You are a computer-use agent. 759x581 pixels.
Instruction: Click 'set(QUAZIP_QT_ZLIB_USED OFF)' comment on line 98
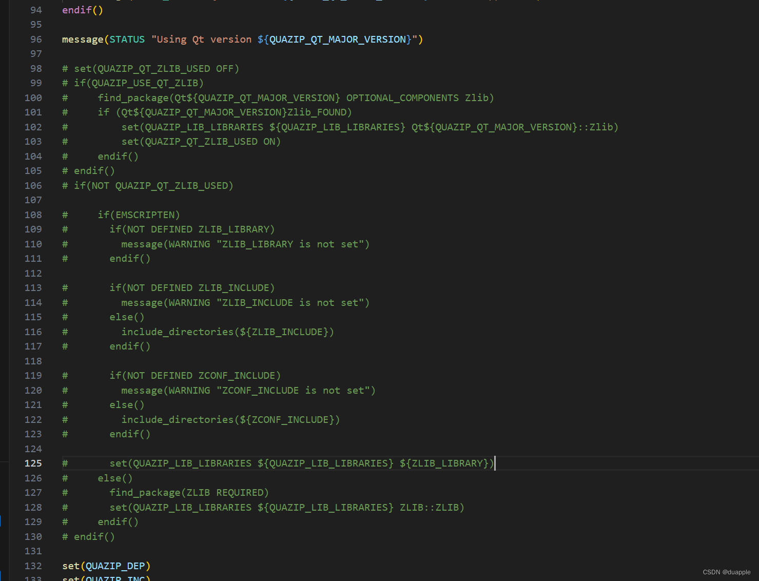[157, 69]
